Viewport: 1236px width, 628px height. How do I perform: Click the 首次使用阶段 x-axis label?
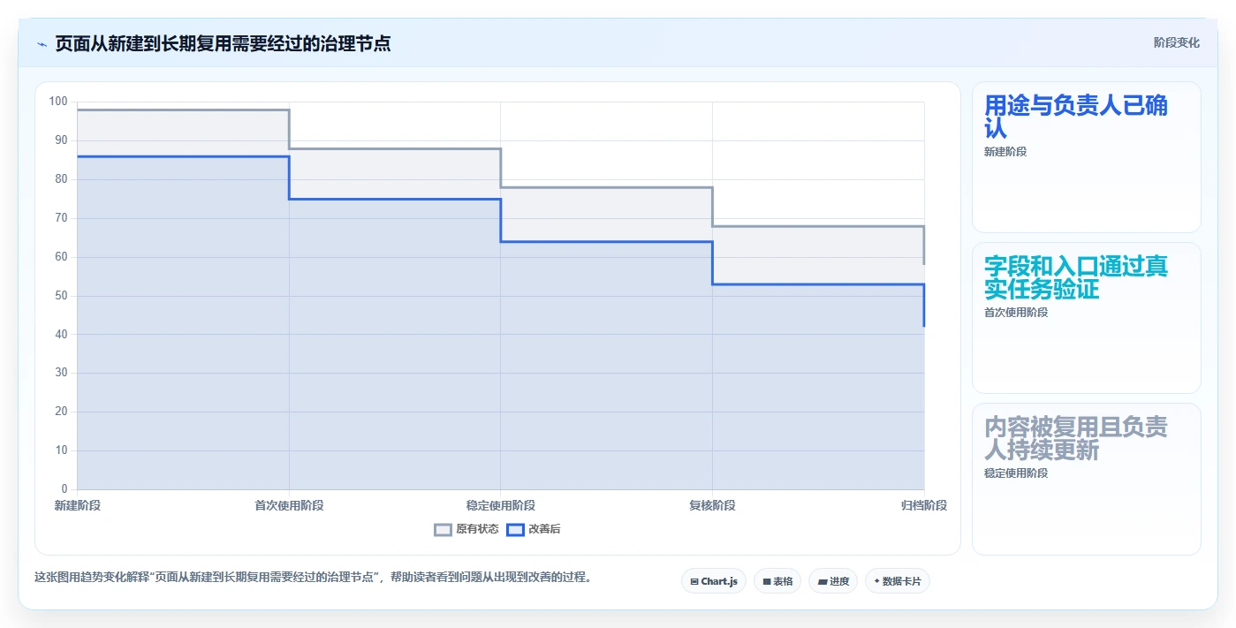(x=289, y=505)
